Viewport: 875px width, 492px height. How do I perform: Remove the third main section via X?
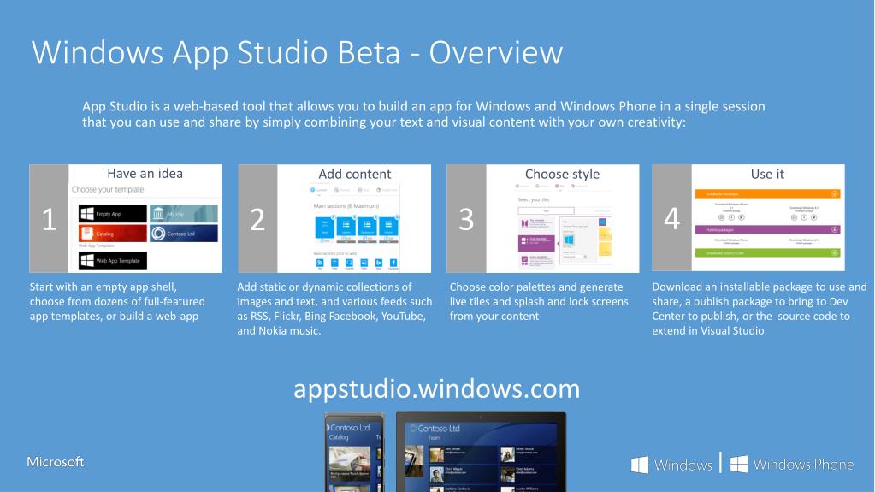pos(375,217)
